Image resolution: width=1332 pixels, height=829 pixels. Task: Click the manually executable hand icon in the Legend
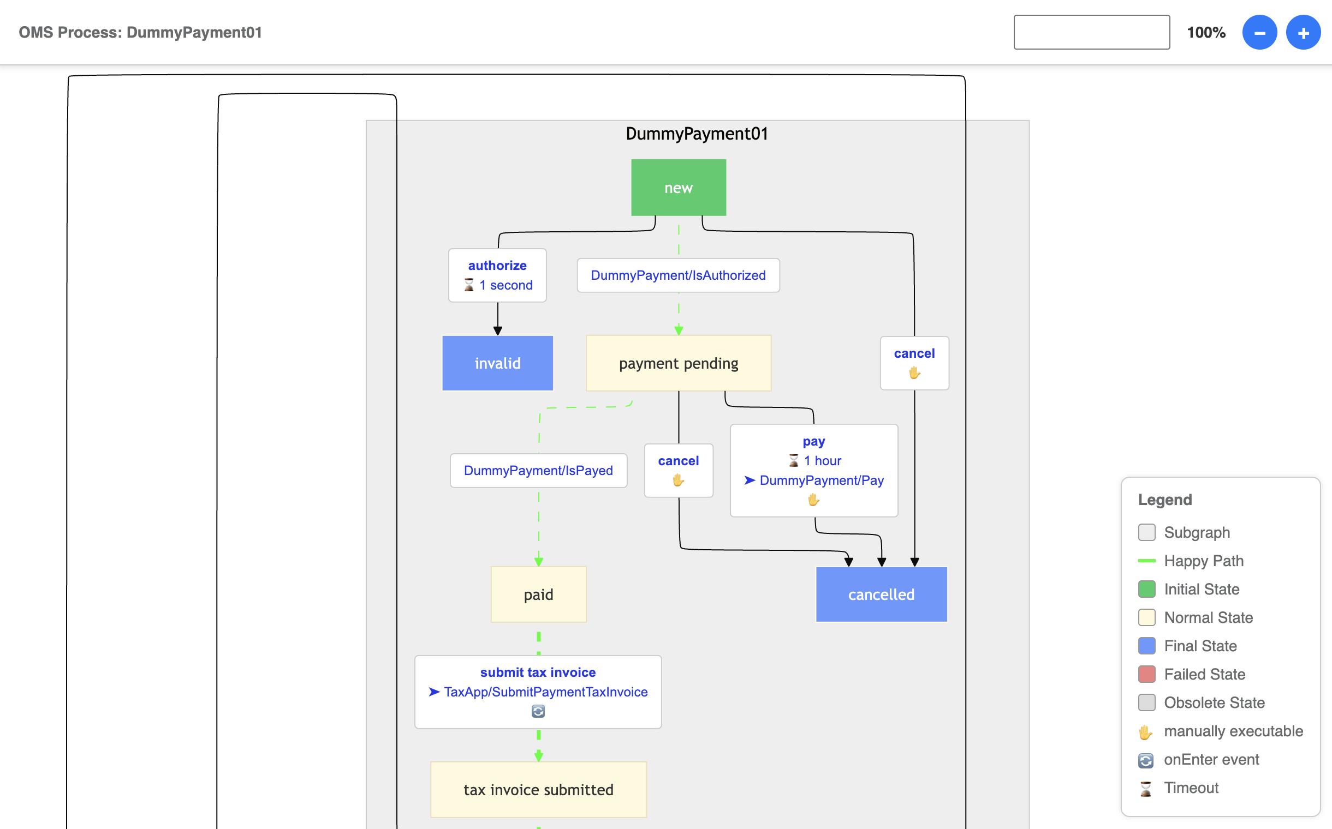1146,731
